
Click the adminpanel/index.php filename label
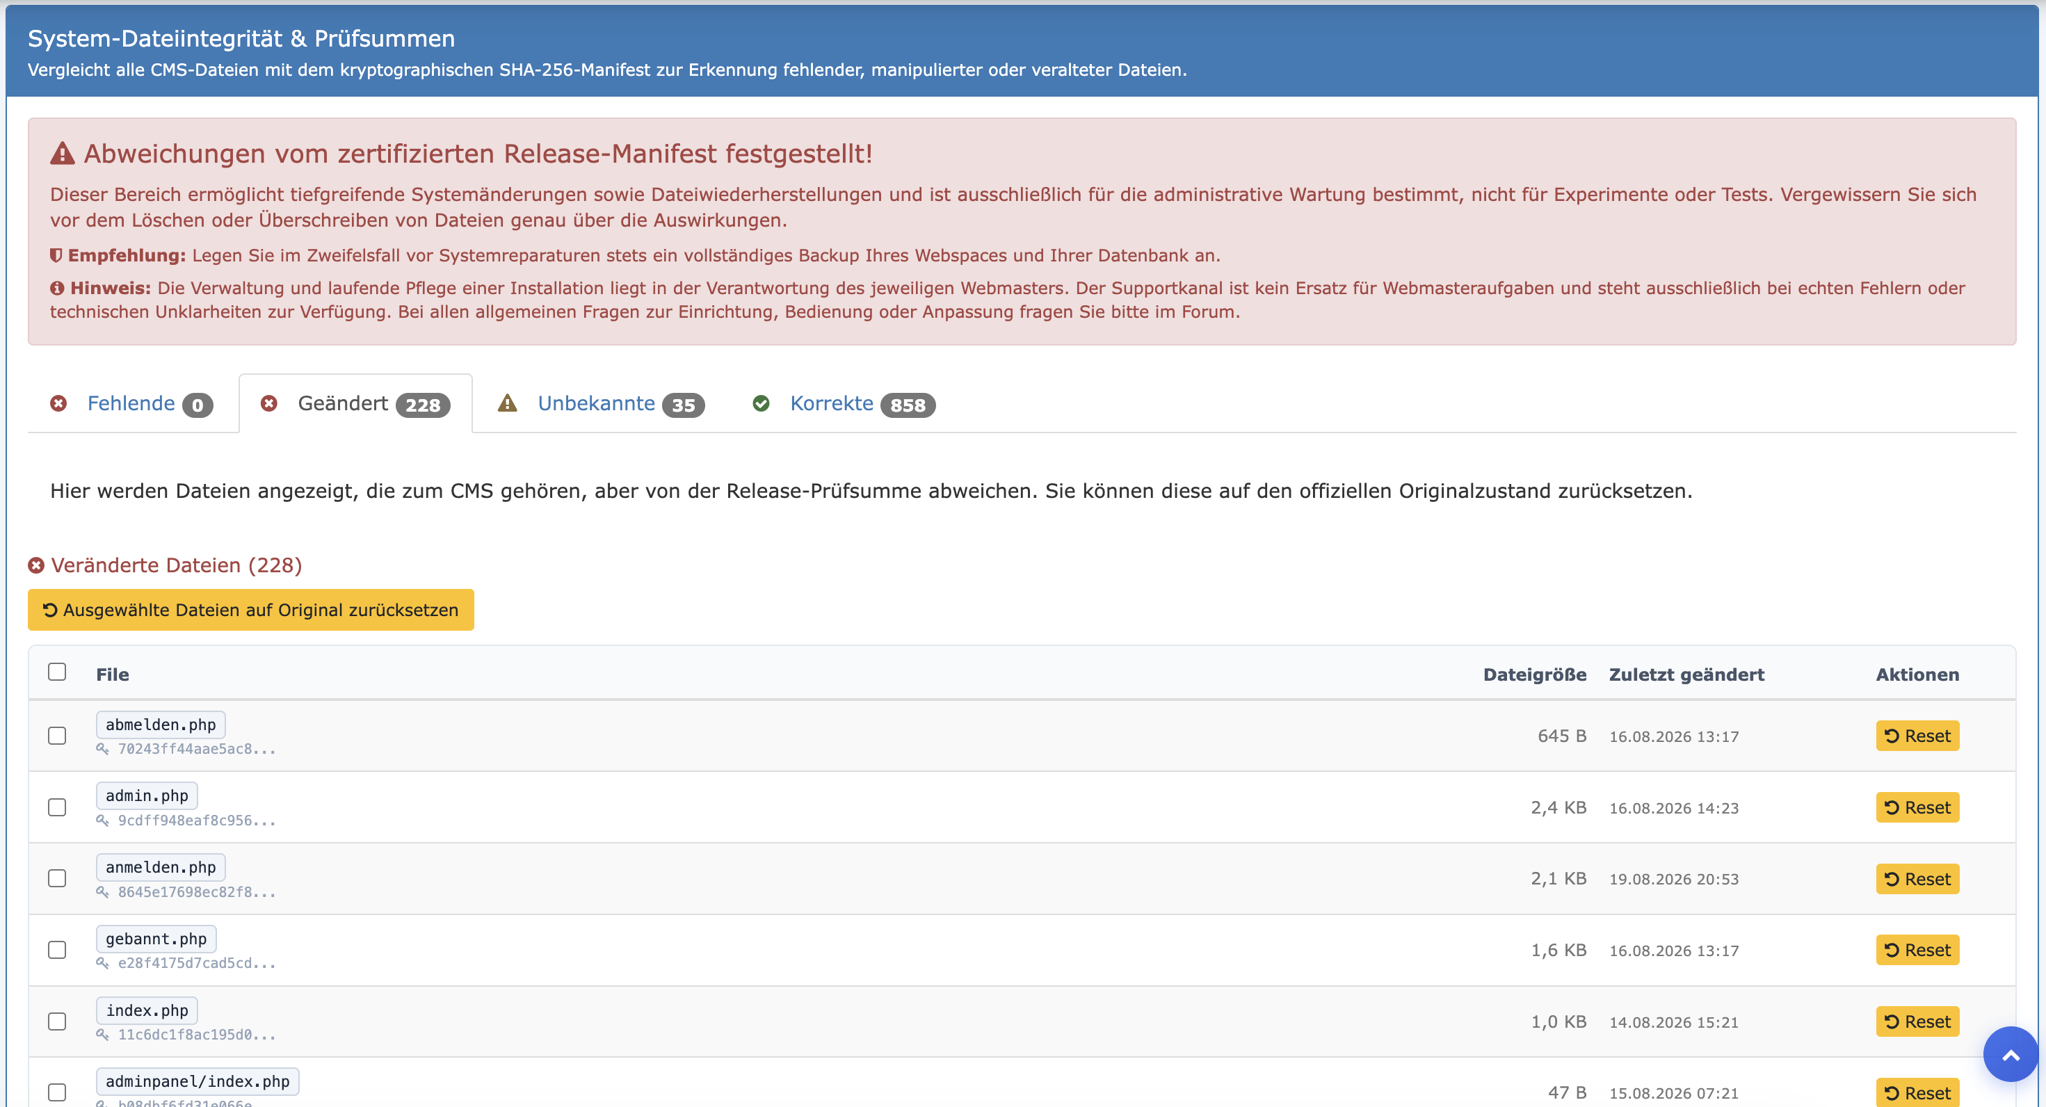tap(198, 1081)
